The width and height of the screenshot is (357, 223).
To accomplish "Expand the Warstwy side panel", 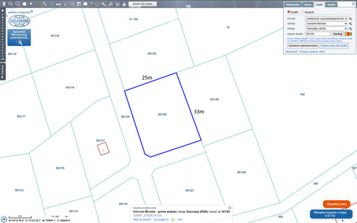I will click(2, 71).
